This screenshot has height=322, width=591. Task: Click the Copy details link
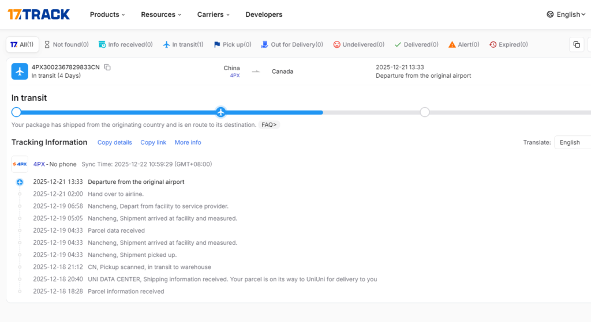[x=115, y=143]
